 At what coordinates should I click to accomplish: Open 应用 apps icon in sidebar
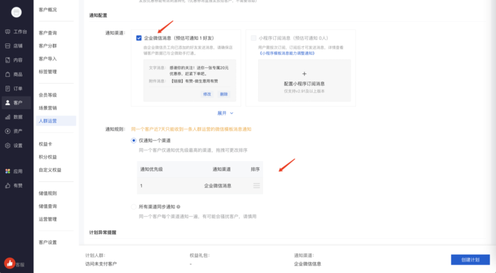pyautogui.click(x=16, y=171)
